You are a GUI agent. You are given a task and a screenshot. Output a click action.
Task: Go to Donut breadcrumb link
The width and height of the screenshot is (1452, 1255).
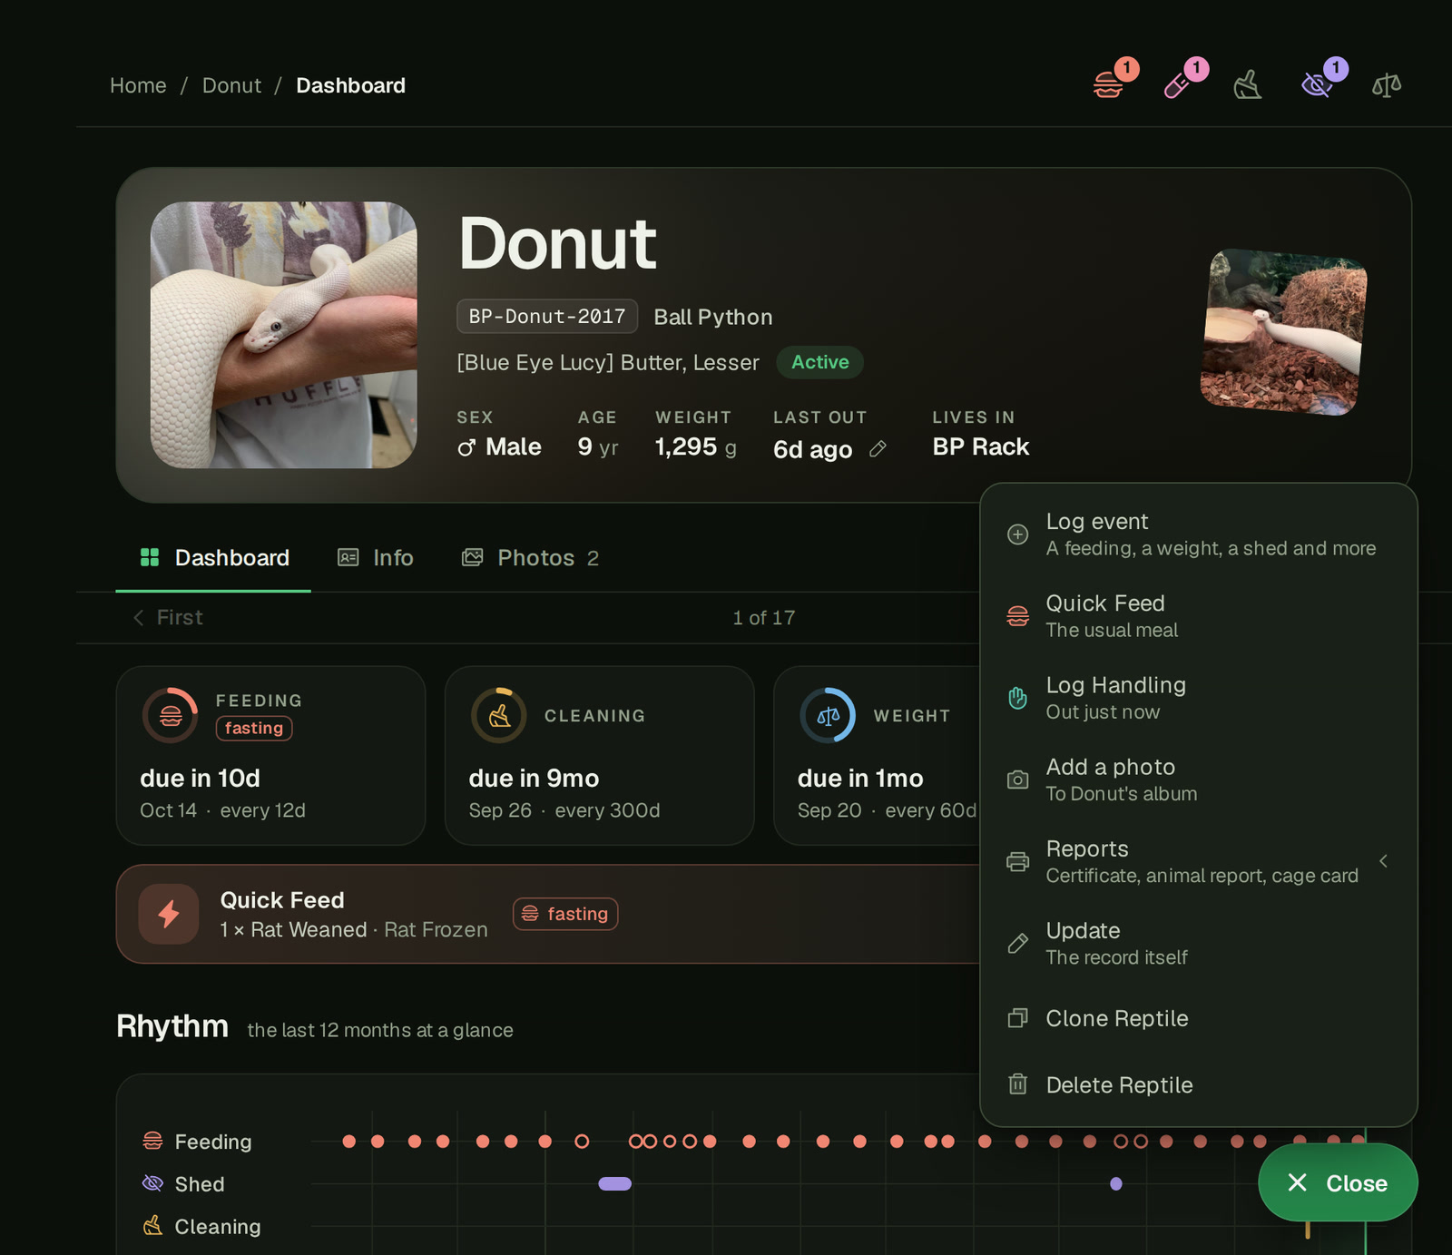pyautogui.click(x=231, y=85)
